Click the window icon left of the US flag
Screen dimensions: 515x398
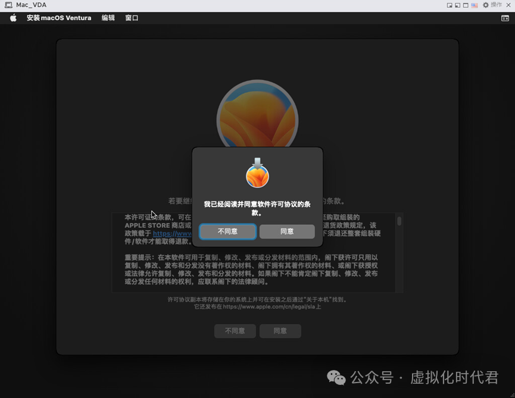point(466,5)
